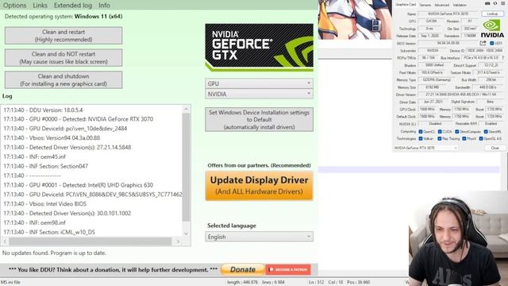Open the English language dropdown
Viewport: 508px width, 286px height.
[260, 237]
